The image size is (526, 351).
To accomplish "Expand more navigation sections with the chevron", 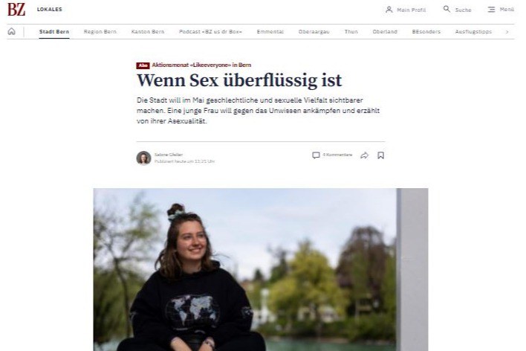I will tap(507, 31).
